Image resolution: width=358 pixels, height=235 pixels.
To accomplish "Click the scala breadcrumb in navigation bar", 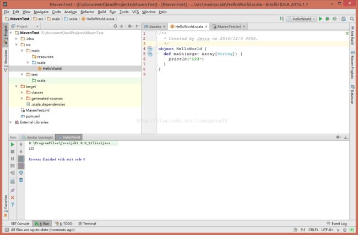I will [71, 19].
